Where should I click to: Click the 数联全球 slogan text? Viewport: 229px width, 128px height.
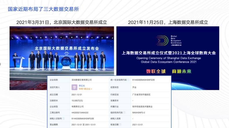pos(156,71)
